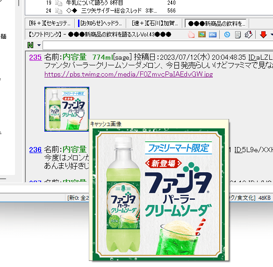This screenshot has height=267, width=273.
Task: Click the reply count 240 in thread list
Action: pyautogui.click(x=171, y=3)
